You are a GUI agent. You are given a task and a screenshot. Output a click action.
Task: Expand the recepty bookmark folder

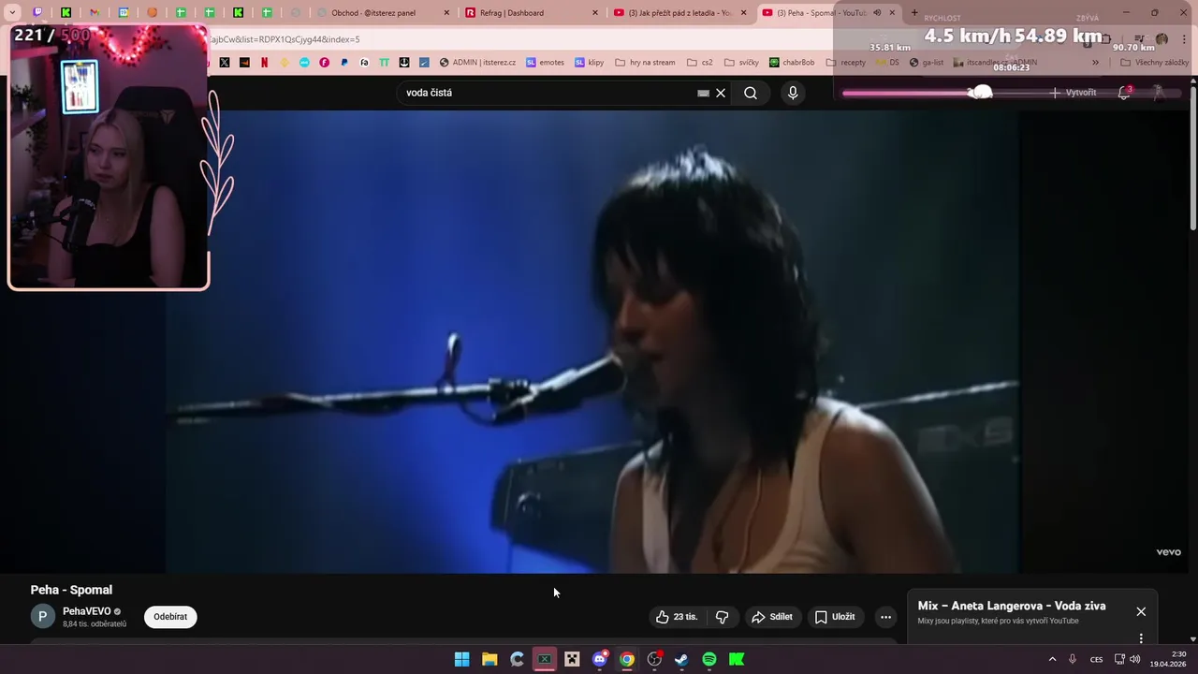845,63
